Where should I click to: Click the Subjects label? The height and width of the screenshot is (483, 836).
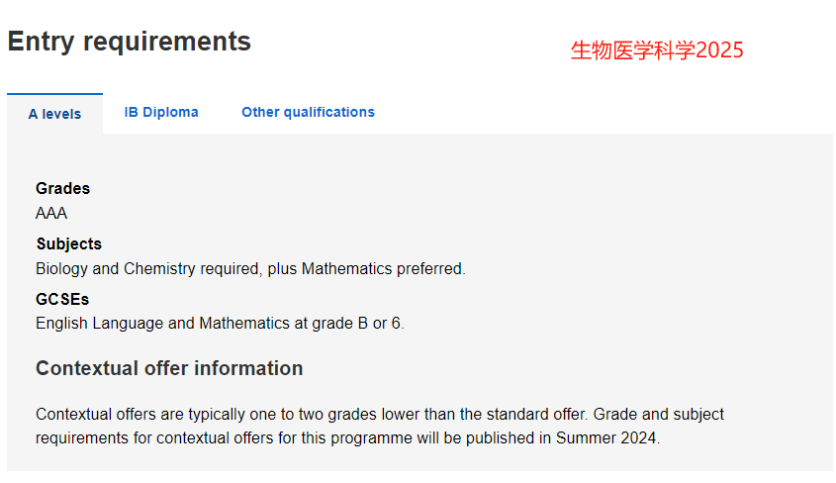click(x=69, y=243)
